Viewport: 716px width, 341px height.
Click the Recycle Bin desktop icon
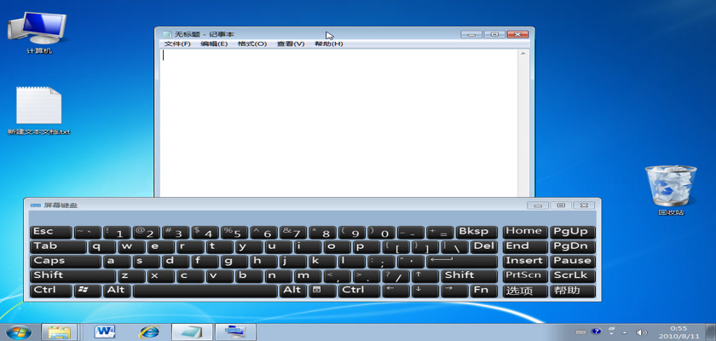point(665,186)
